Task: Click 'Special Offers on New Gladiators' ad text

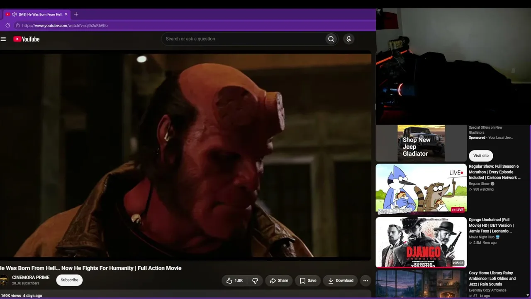Action: click(485, 130)
